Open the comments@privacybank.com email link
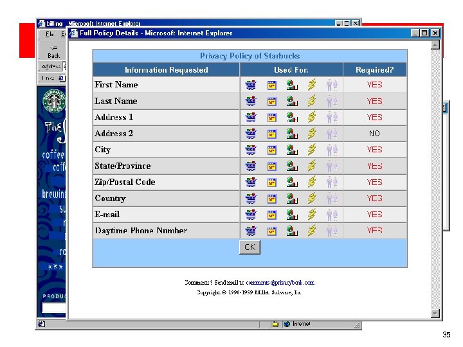The height and width of the screenshot is (347, 463). 280,283
